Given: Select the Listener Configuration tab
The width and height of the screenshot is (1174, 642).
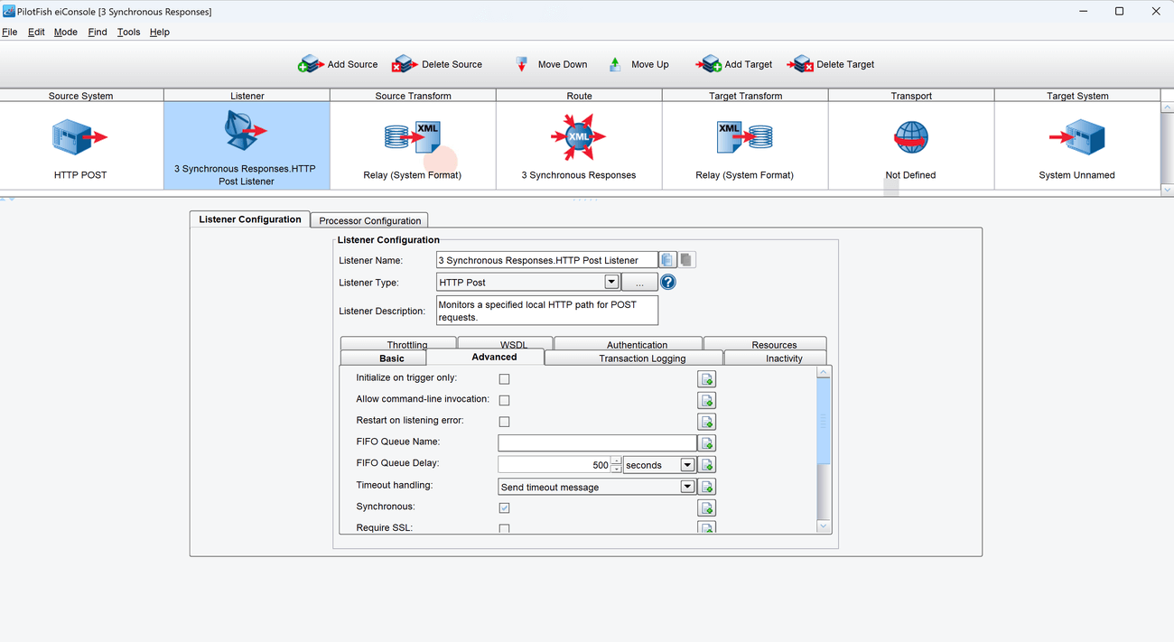Looking at the screenshot, I should [x=250, y=219].
